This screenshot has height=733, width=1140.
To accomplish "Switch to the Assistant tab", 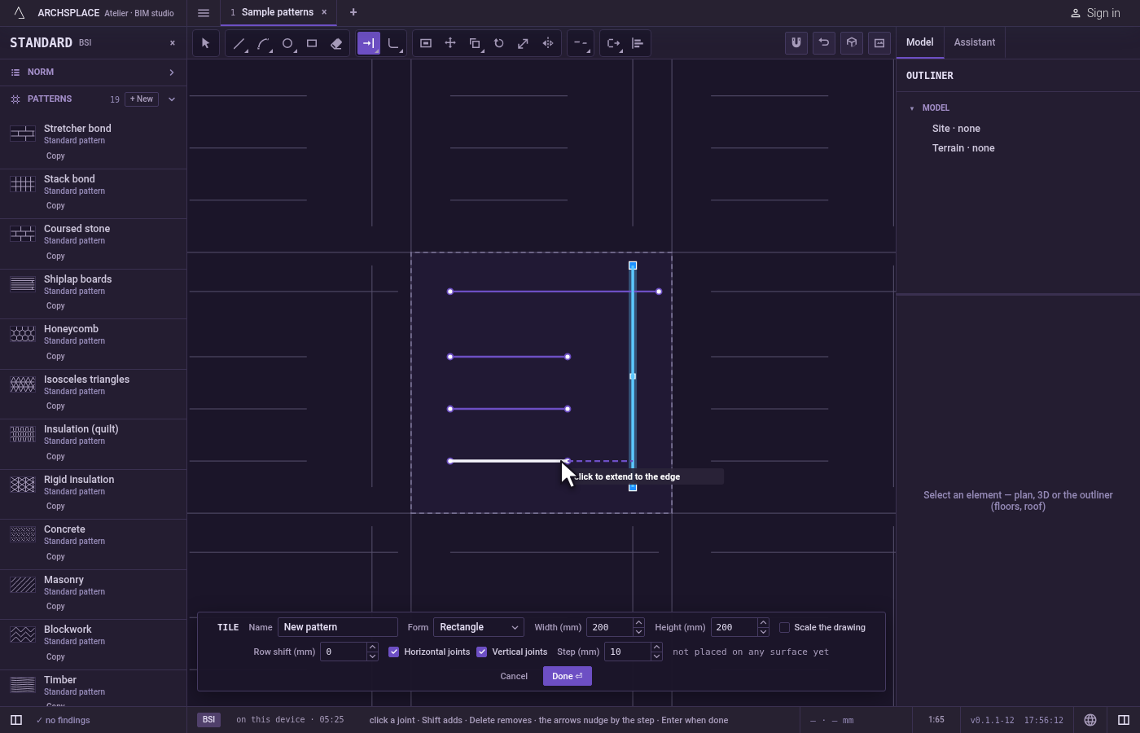I will point(975,42).
